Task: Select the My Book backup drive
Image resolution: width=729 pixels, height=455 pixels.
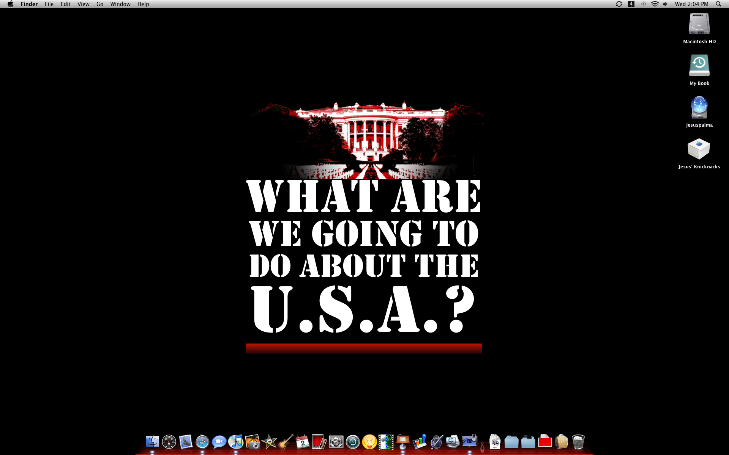Action: [x=699, y=66]
